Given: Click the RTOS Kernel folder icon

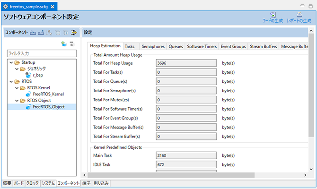Looking at the screenshot, I should 23,88.
